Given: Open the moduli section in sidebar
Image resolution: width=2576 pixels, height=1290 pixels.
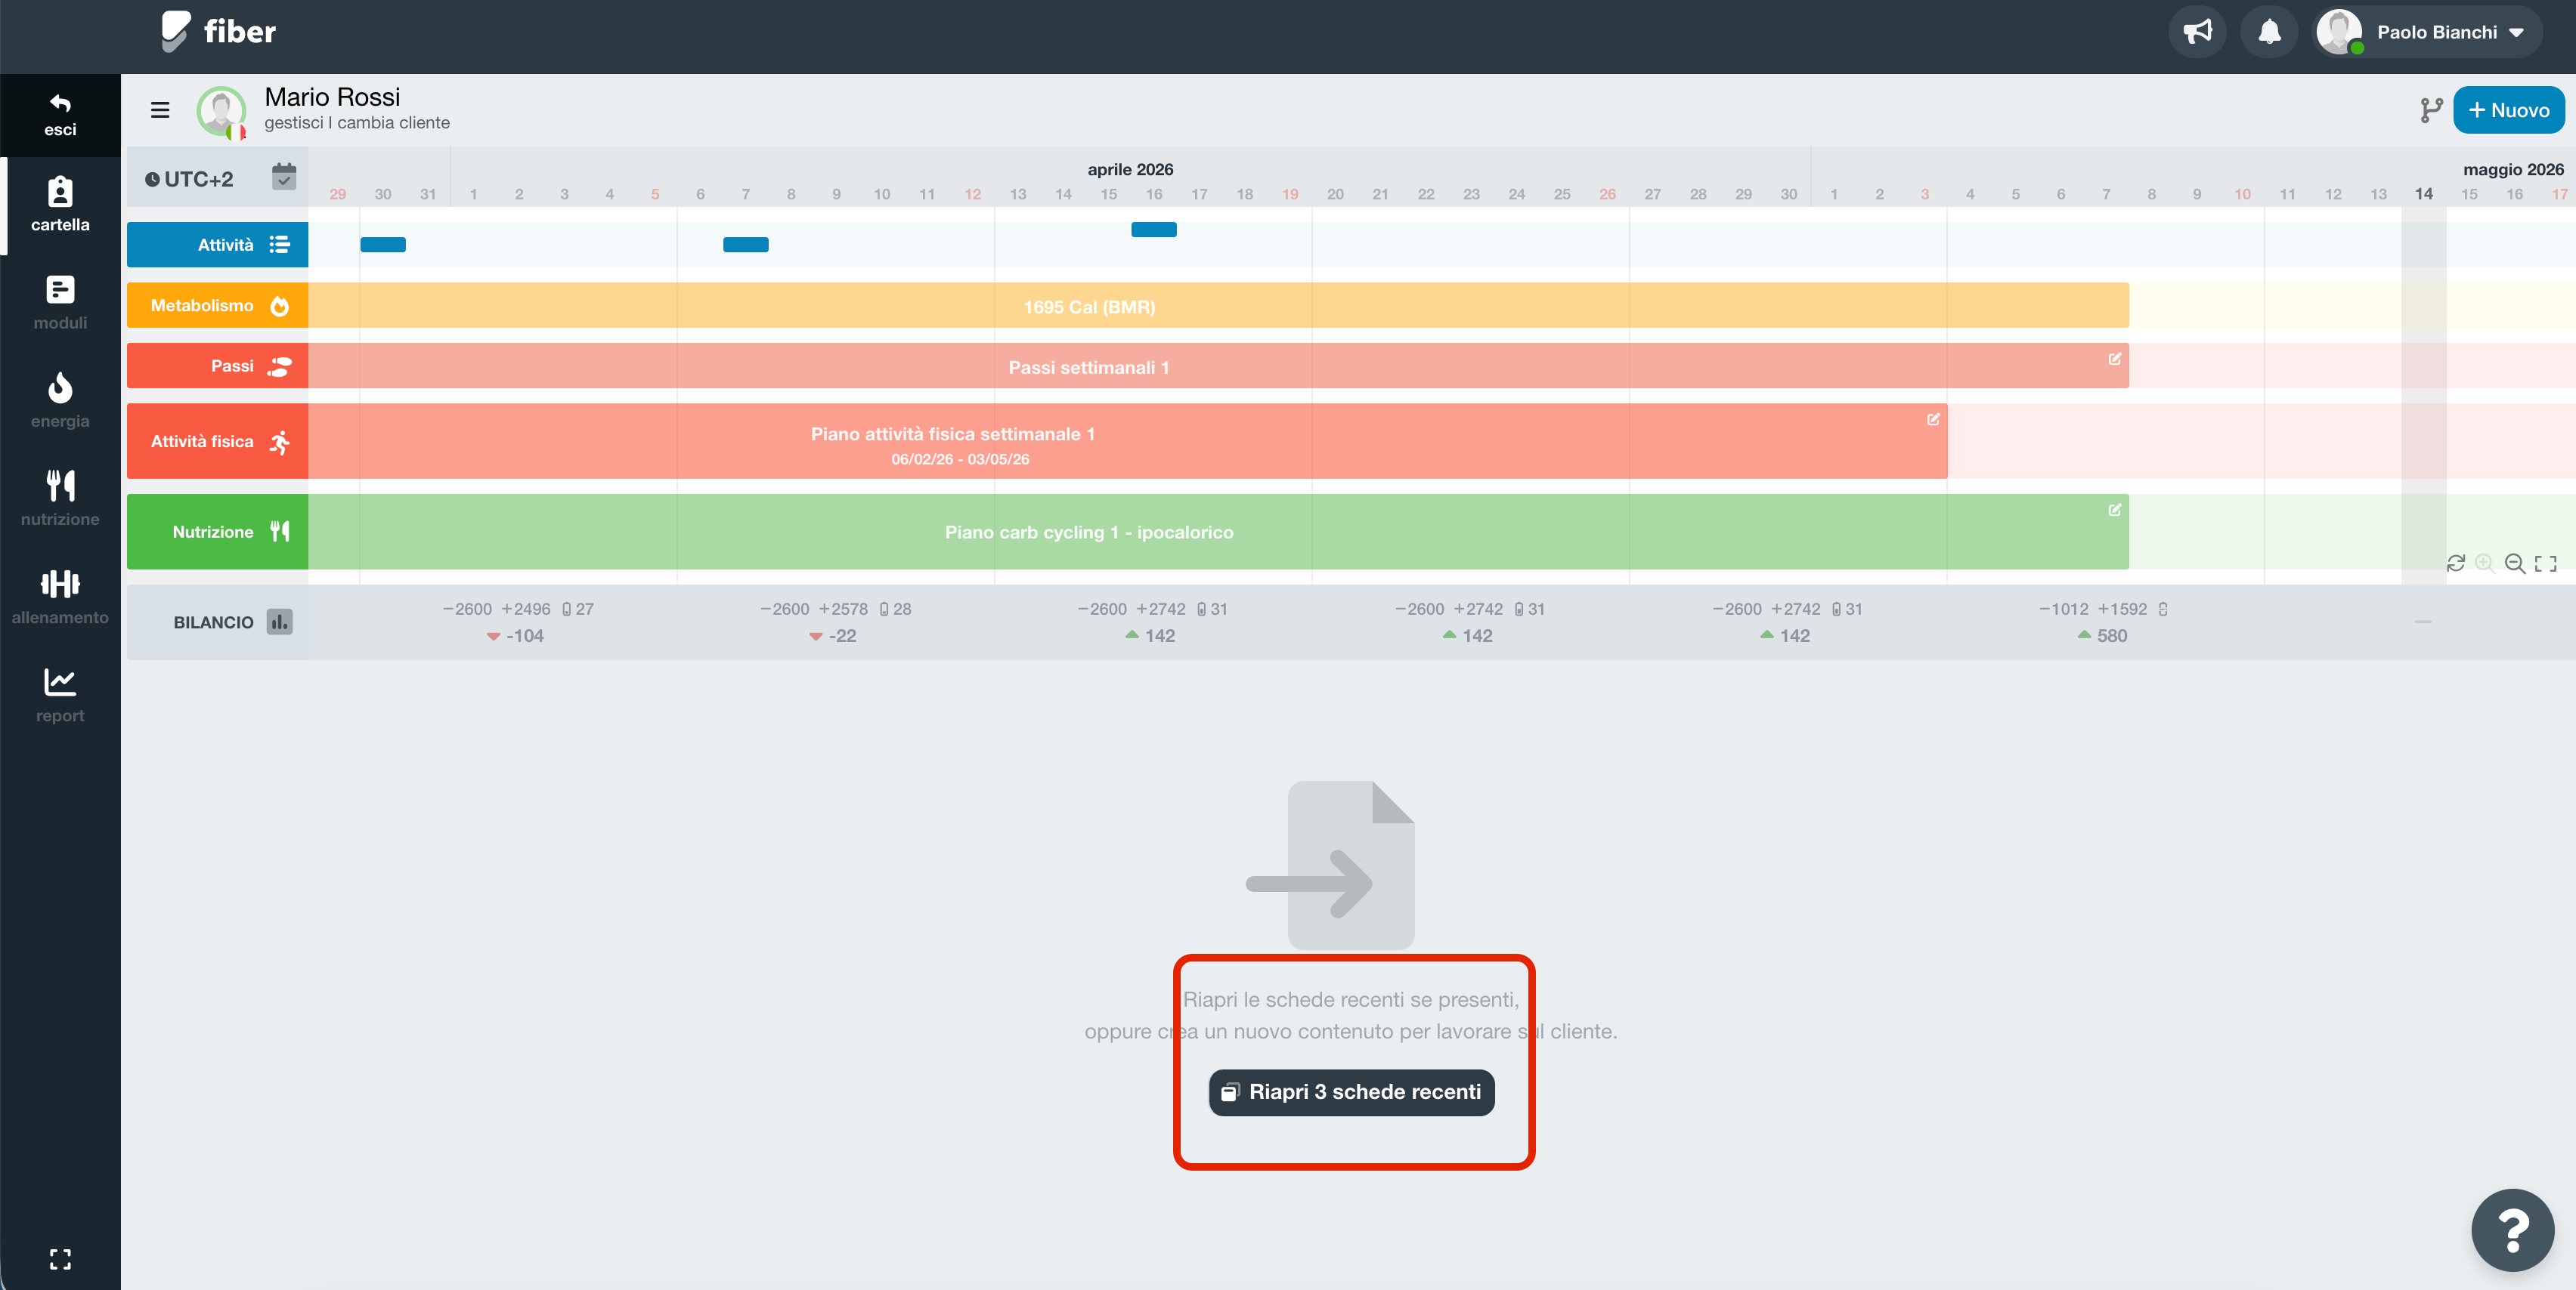Looking at the screenshot, I should [60, 303].
